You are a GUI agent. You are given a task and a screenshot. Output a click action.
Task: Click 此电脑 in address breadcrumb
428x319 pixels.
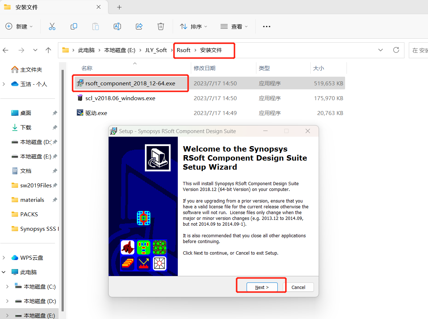86,50
